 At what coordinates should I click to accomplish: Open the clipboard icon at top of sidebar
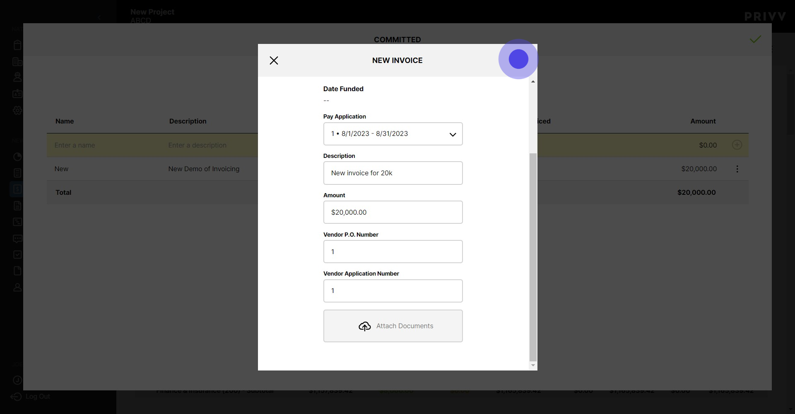point(17,45)
